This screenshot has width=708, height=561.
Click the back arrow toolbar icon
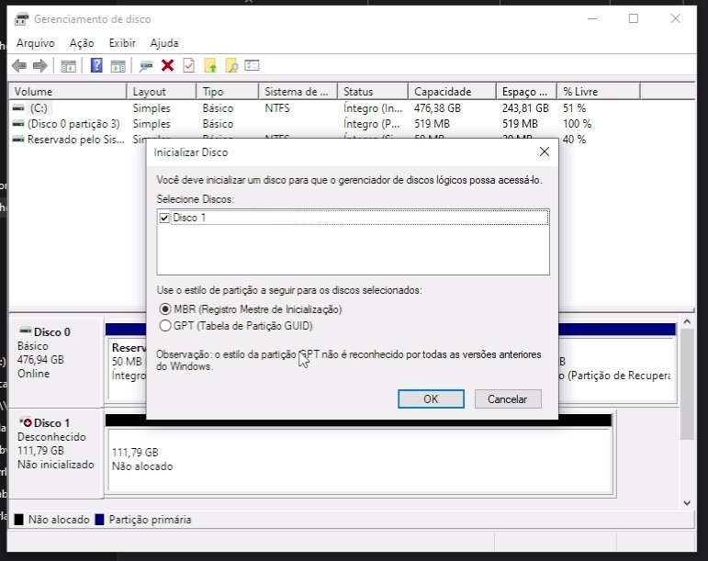[x=18, y=65]
